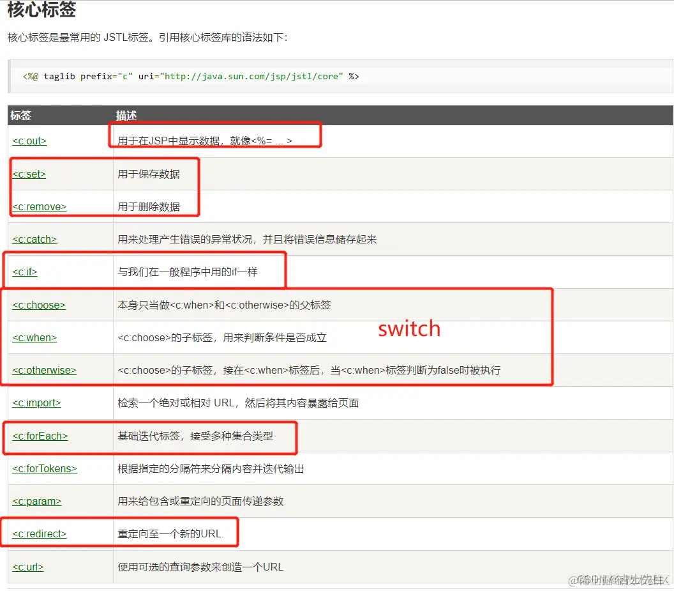Open the <c:out> tag documentation link
674x591 pixels.
[29, 141]
